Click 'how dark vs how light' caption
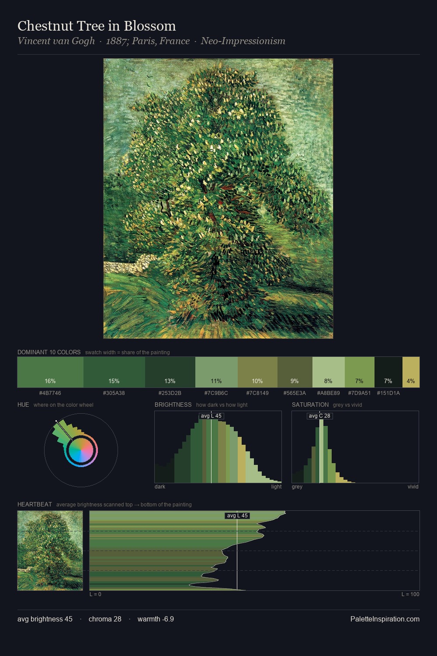The image size is (437, 656). 222,405
